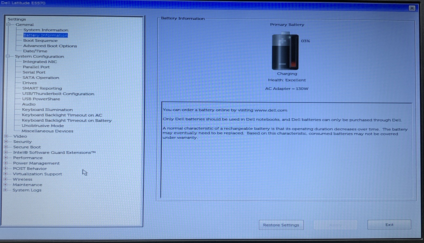This screenshot has width=424, height=243.
Task: Open SATA Operation settings
Action: click(x=41, y=78)
